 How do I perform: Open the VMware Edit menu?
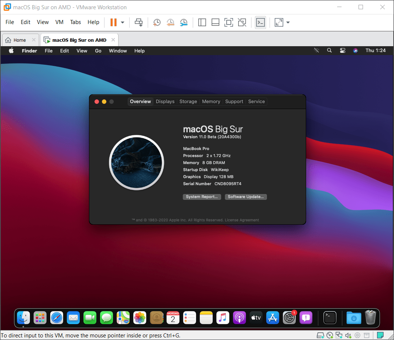point(25,22)
